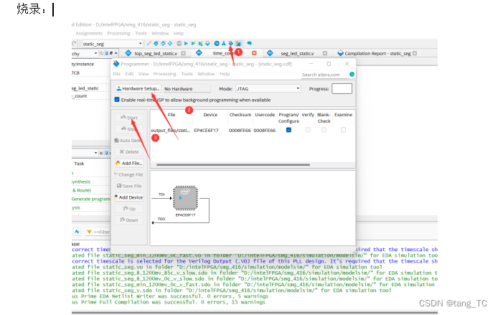
Task: Open the static_seg project dropdown in toolbar
Action: pyautogui.click(x=113, y=44)
